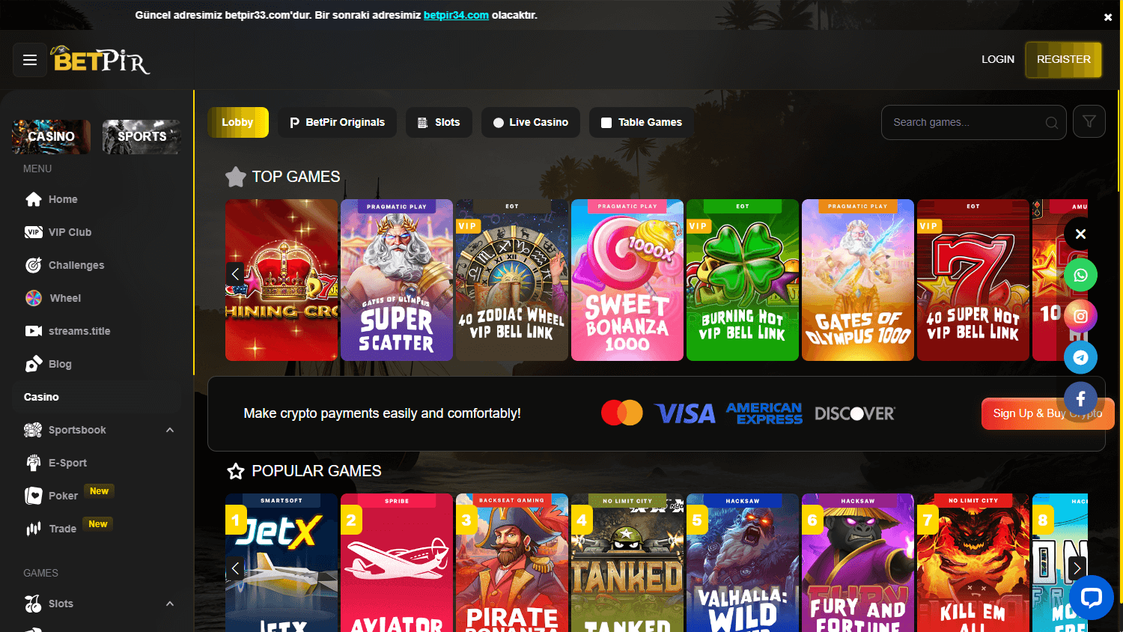Image resolution: width=1123 pixels, height=632 pixels.
Task: Switch to the SPORTS section
Action: click(141, 136)
